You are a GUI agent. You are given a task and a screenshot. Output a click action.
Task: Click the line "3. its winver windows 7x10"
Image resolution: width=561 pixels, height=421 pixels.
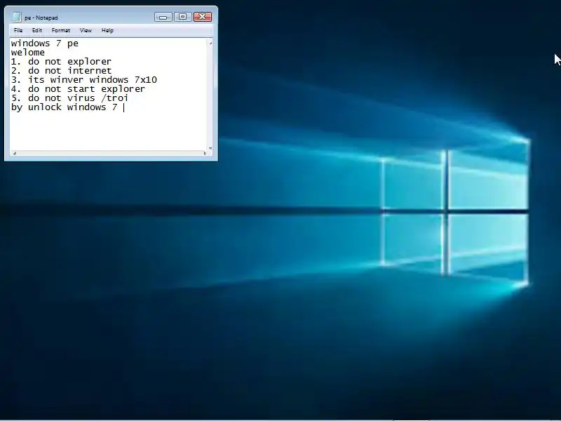[84, 80]
